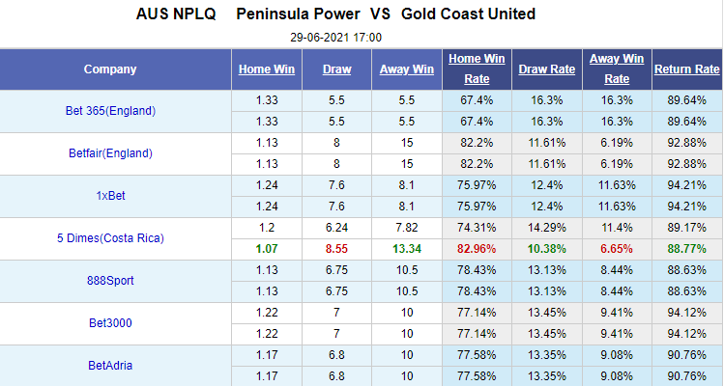
Task: Open the 5 Dimes(Costa Rica) link
Action: click(x=110, y=238)
